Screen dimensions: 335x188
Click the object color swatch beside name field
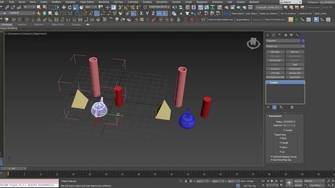pos(303,41)
